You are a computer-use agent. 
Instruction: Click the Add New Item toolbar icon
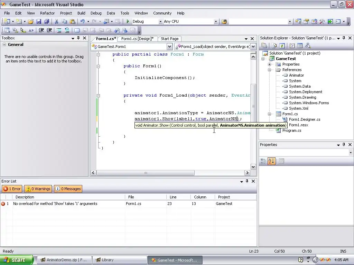coord(19,21)
